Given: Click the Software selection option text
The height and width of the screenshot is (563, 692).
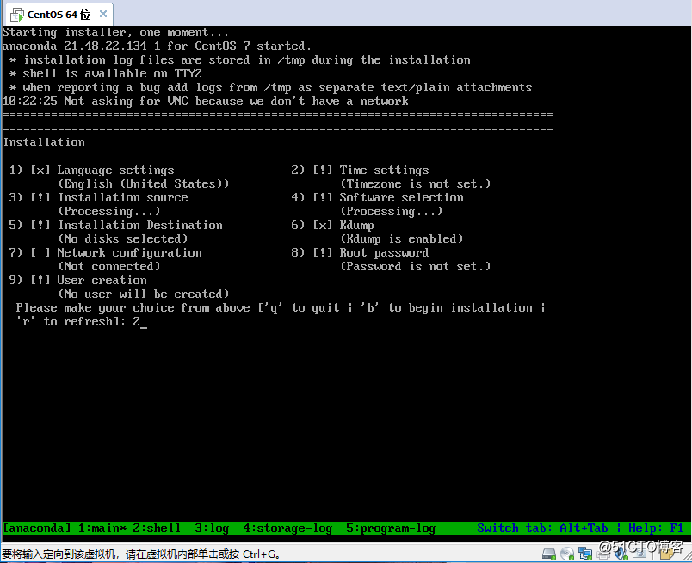Looking at the screenshot, I should [x=401, y=197].
